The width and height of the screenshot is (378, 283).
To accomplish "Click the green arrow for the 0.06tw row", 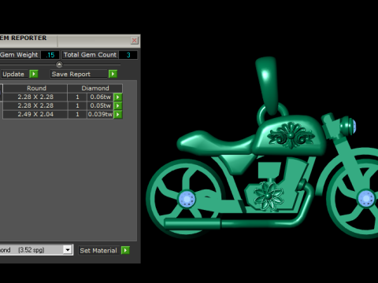I will click(x=118, y=97).
